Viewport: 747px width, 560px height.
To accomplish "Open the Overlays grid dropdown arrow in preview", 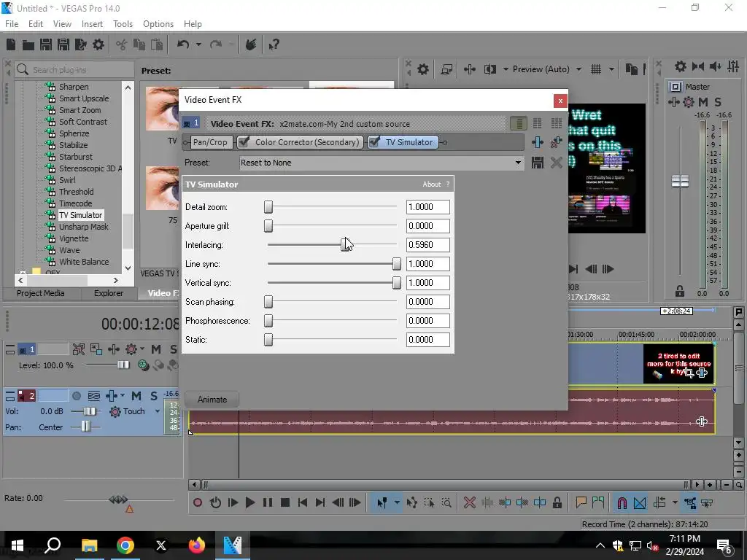I will click(x=611, y=69).
